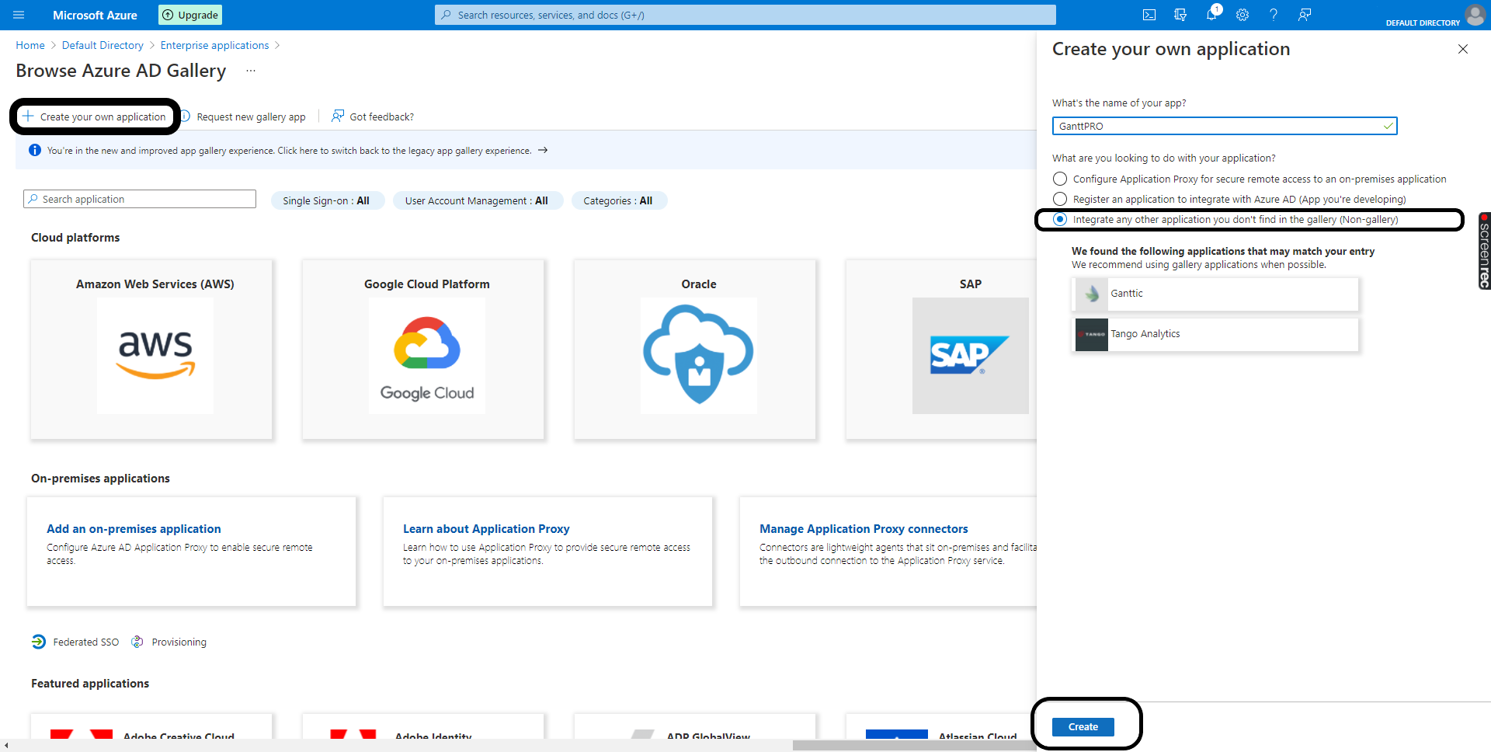This screenshot has width=1491, height=752.
Task: Open the top bar Feedback icon
Action: pyautogui.click(x=1305, y=15)
